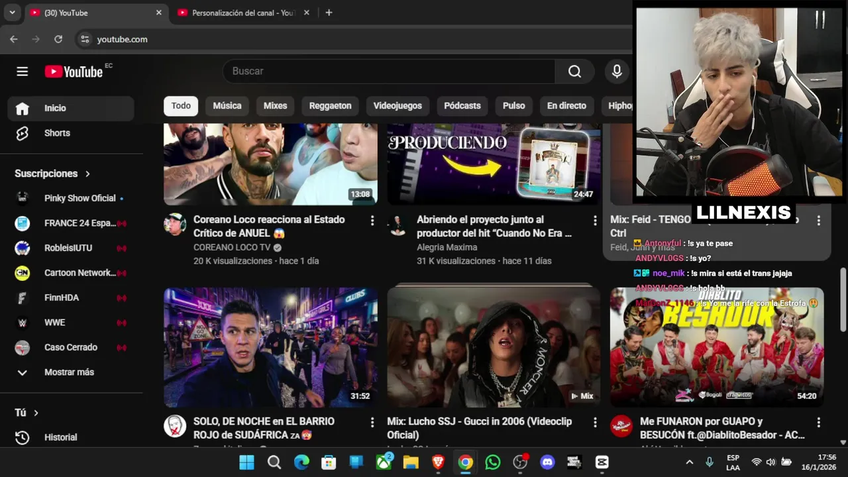
Task: Open options for Mix Lucho SSJ card
Action: point(595,422)
